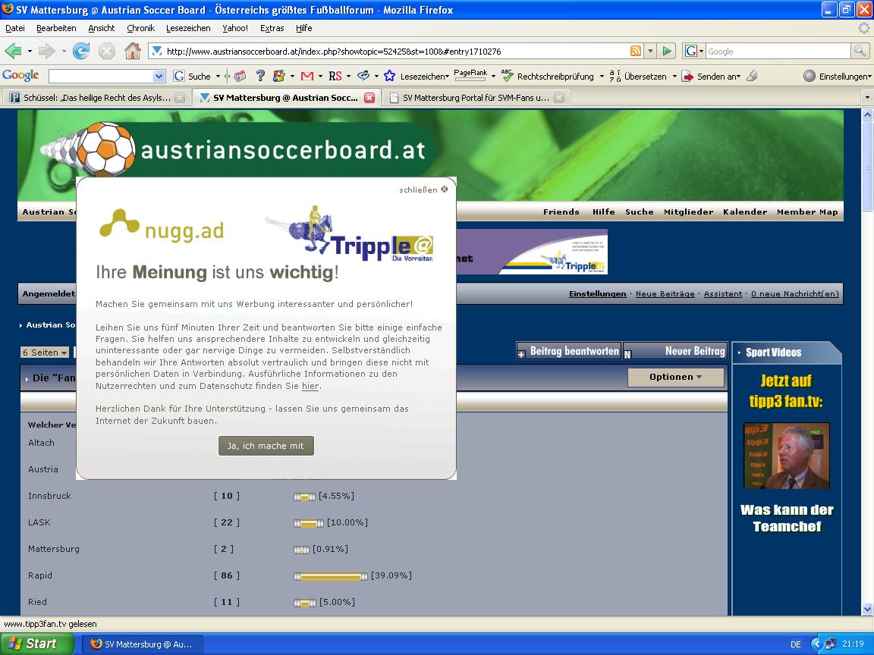This screenshot has width=874, height=655.
Task: Click the Übersetzen translate button
Action: [637, 76]
